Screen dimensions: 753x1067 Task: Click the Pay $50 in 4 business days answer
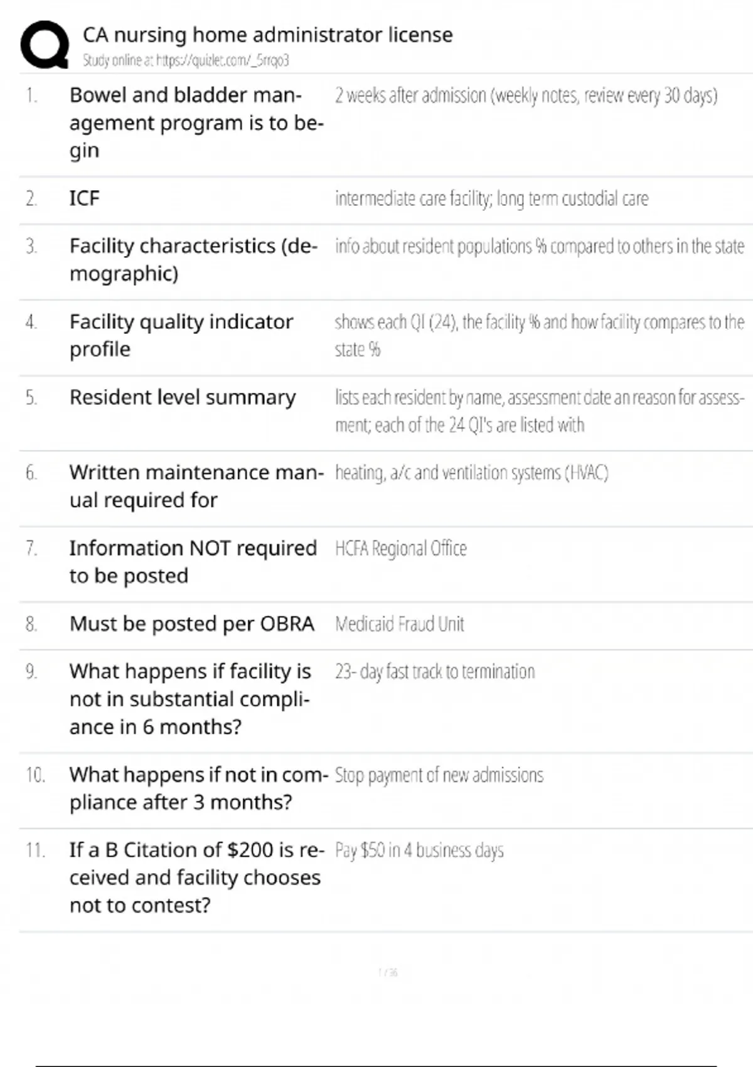point(419,850)
